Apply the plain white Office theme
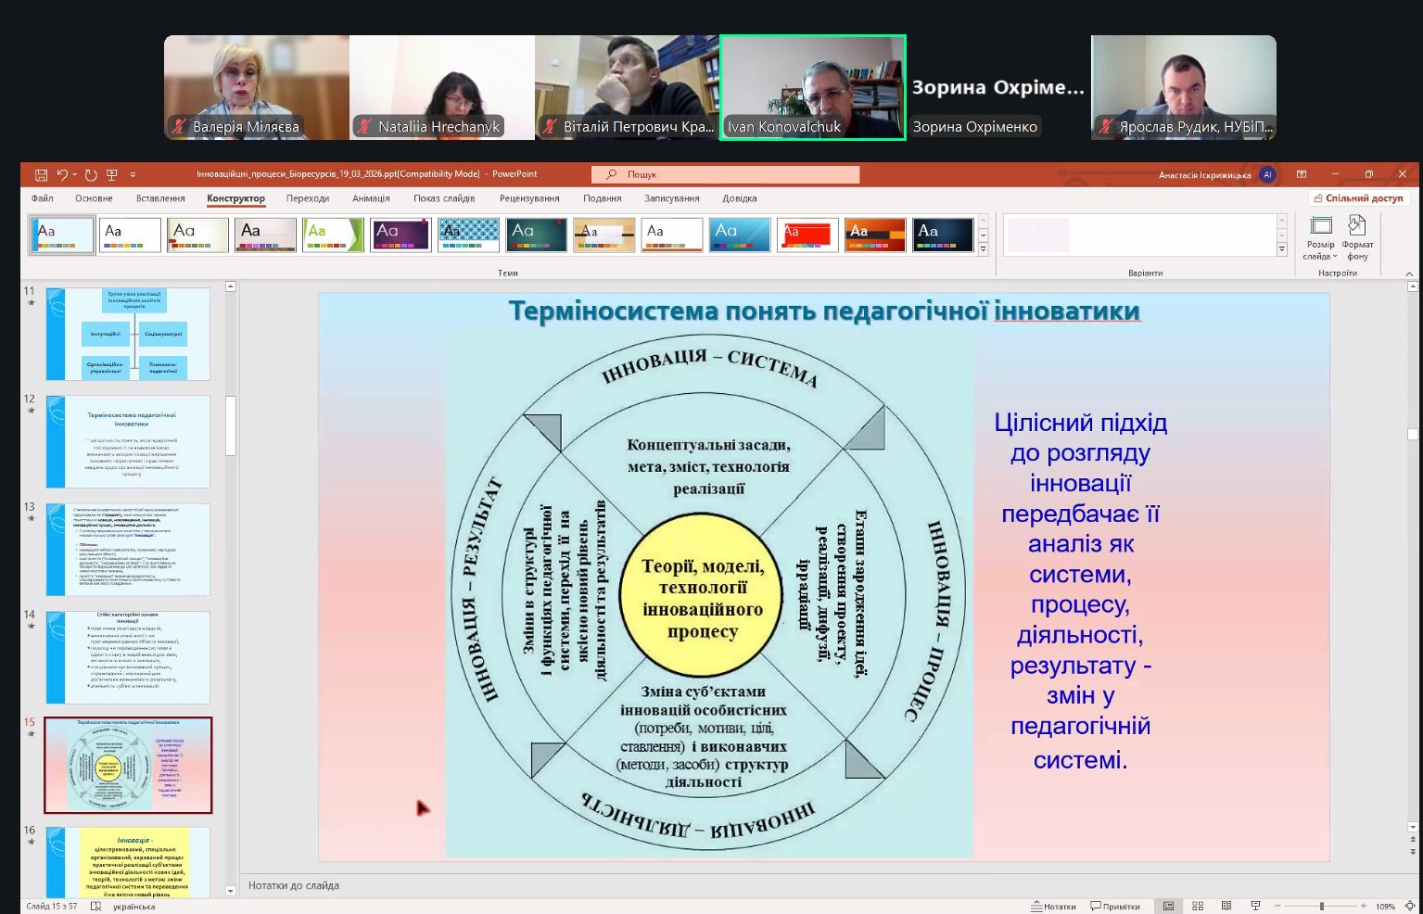 point(130,235)
